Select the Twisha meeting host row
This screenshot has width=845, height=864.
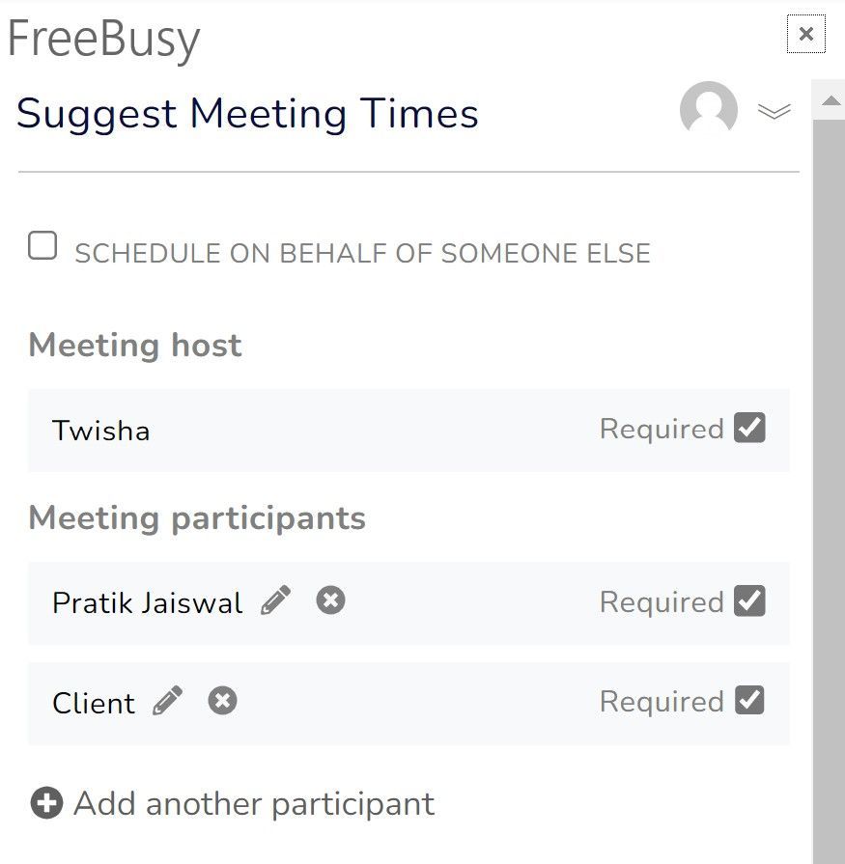(409, 430)
